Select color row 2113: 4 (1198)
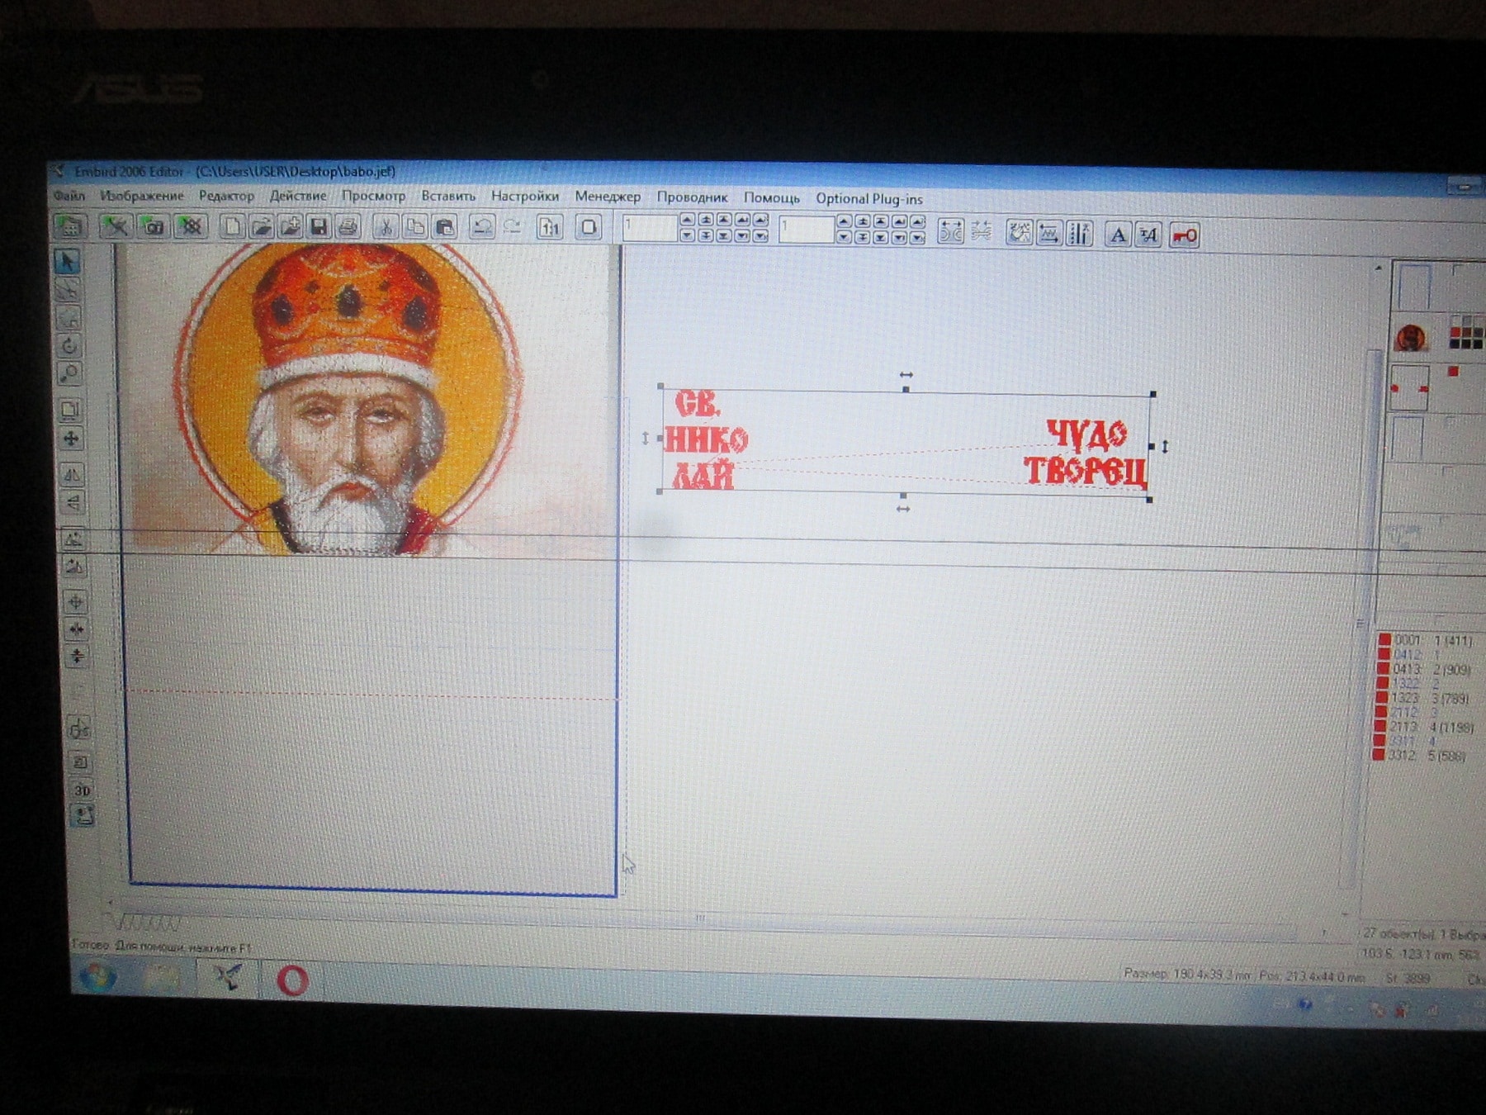Screen dimensions: 1486x1115 1425,728
